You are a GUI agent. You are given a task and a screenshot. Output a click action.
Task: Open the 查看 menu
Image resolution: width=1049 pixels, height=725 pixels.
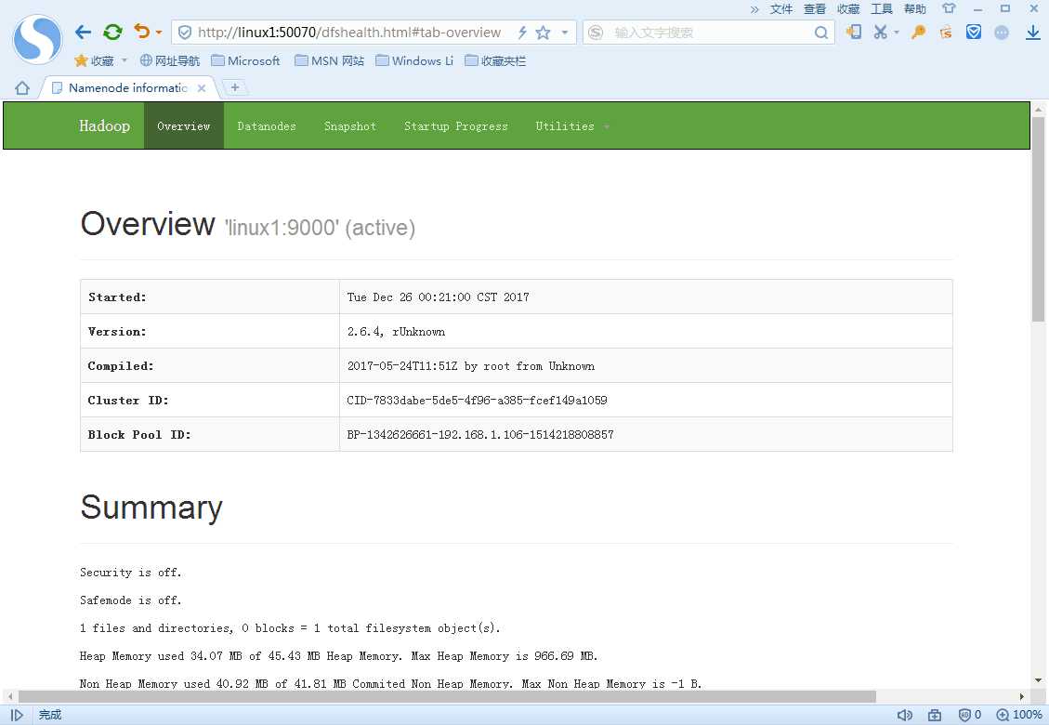point(814,8)
